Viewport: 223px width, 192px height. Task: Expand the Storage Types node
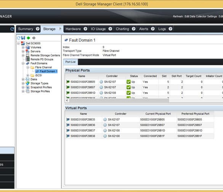point(23,83)
